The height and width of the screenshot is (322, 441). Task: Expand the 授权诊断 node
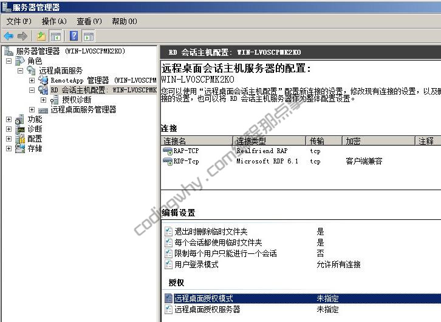point(43,100)
